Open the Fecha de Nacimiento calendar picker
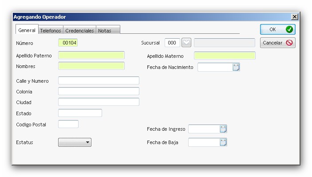Viewport: 312px width, 177px height. point(236,67)
